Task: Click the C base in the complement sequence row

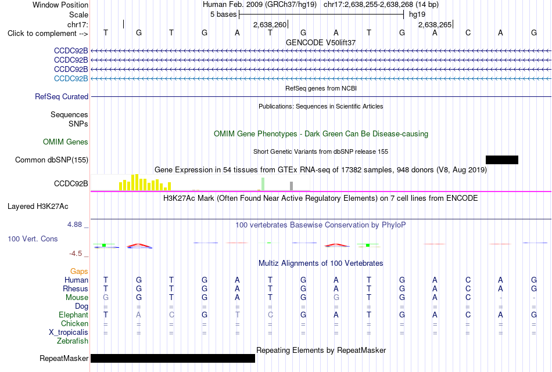Action: click(x=468, y=32)
